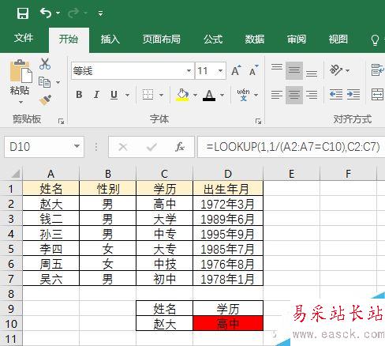The width and height of the screenshot is (385, 346).
Task: Expand the font color palette arrow
Action: [222, 95]
